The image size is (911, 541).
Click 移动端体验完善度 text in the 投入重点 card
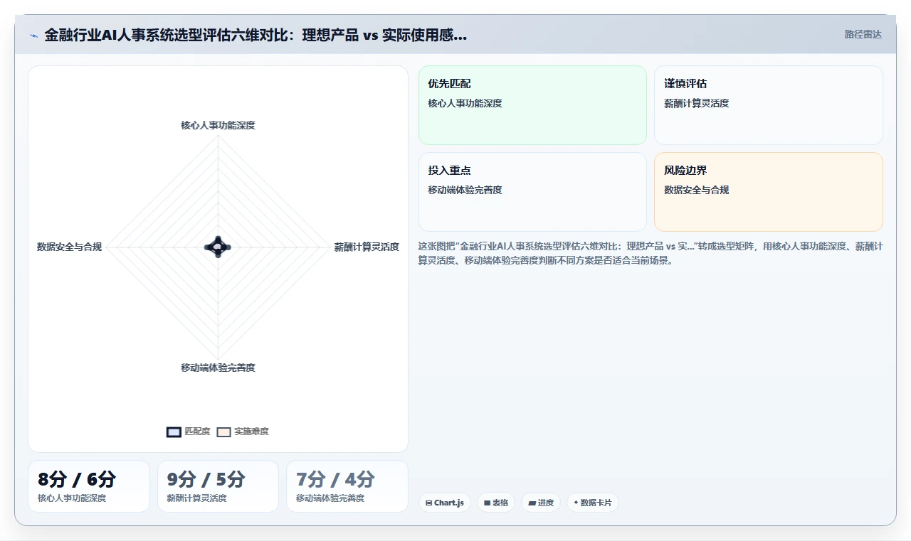[465, 190]
